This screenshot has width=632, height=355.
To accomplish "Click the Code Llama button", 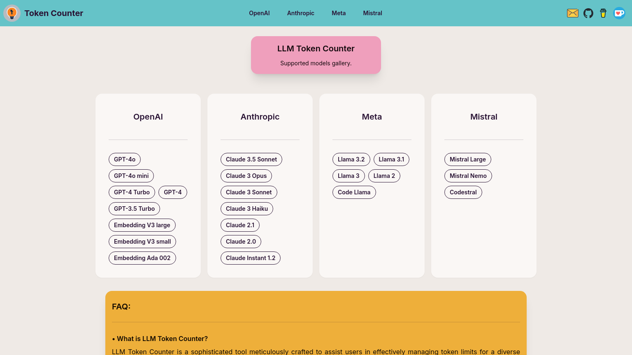I will pyautogui.click(x=354, y=192).
